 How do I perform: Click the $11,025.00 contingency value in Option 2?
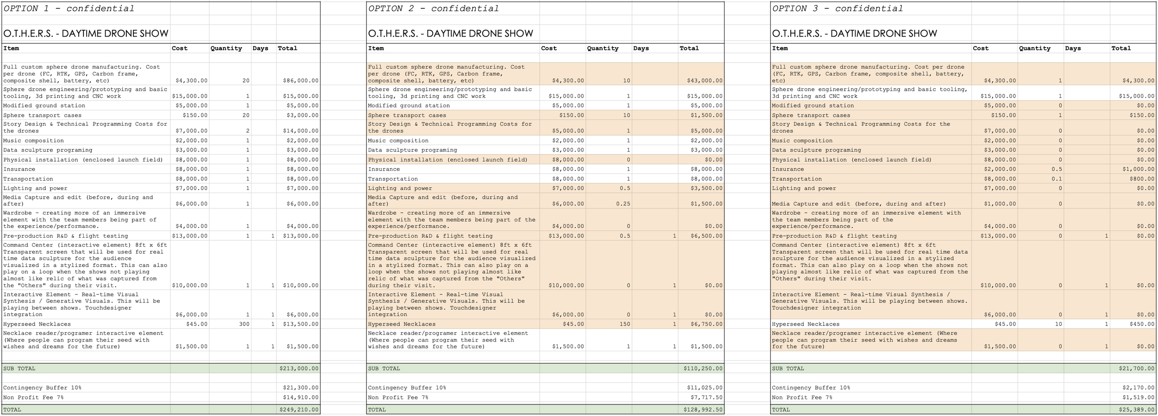[705, 388]
